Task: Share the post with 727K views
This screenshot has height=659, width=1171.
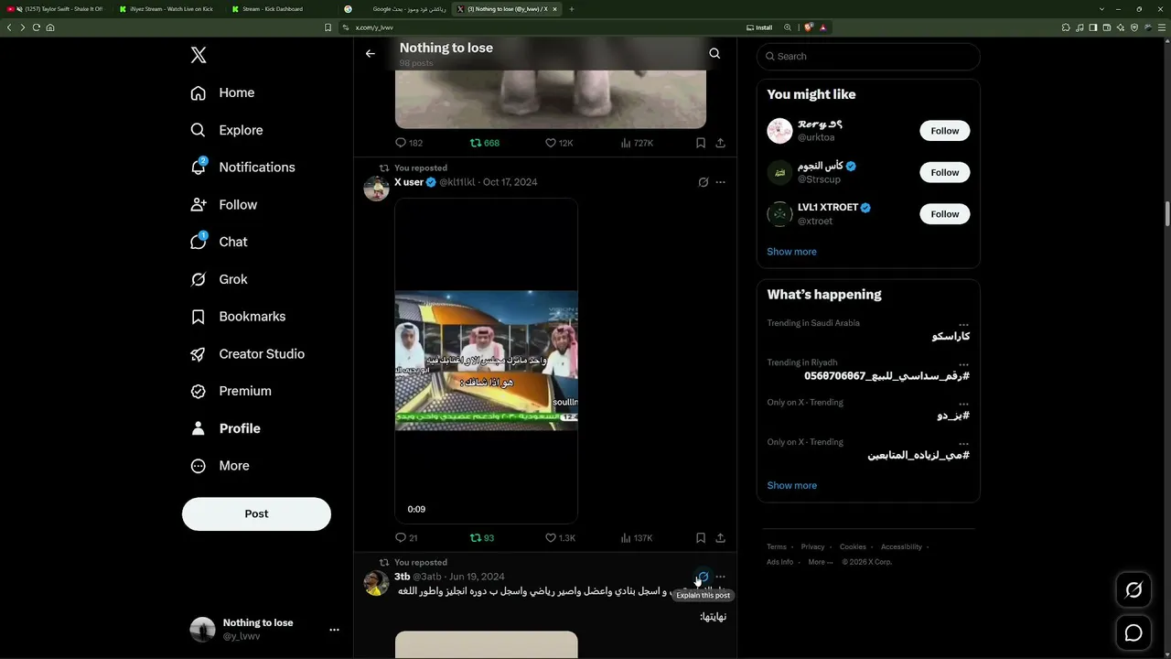Action: click(x=720, y=143)
